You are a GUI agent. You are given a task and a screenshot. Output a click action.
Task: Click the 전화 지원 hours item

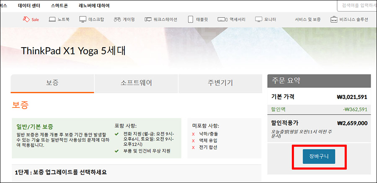point(149,139)
